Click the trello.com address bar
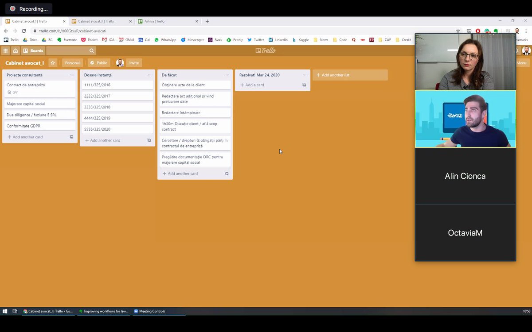 [x=239, y=31]
